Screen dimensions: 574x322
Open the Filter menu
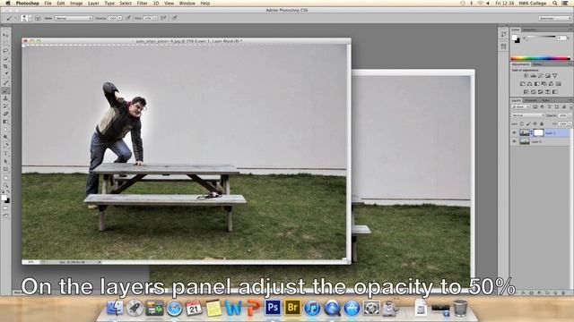point(142,3)
